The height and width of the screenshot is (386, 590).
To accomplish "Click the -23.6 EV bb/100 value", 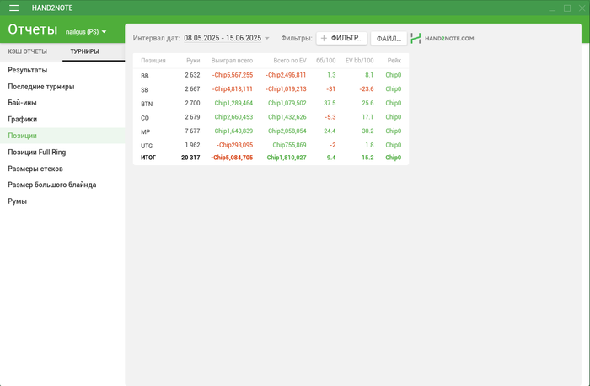I will (x=366, y=89).
